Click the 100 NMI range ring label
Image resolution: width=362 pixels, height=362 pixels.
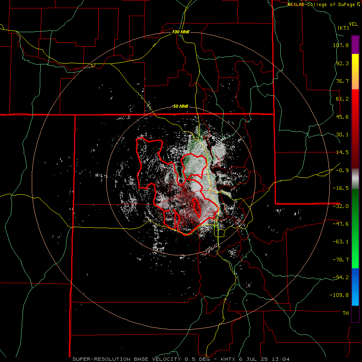click(x=181, y=32)
